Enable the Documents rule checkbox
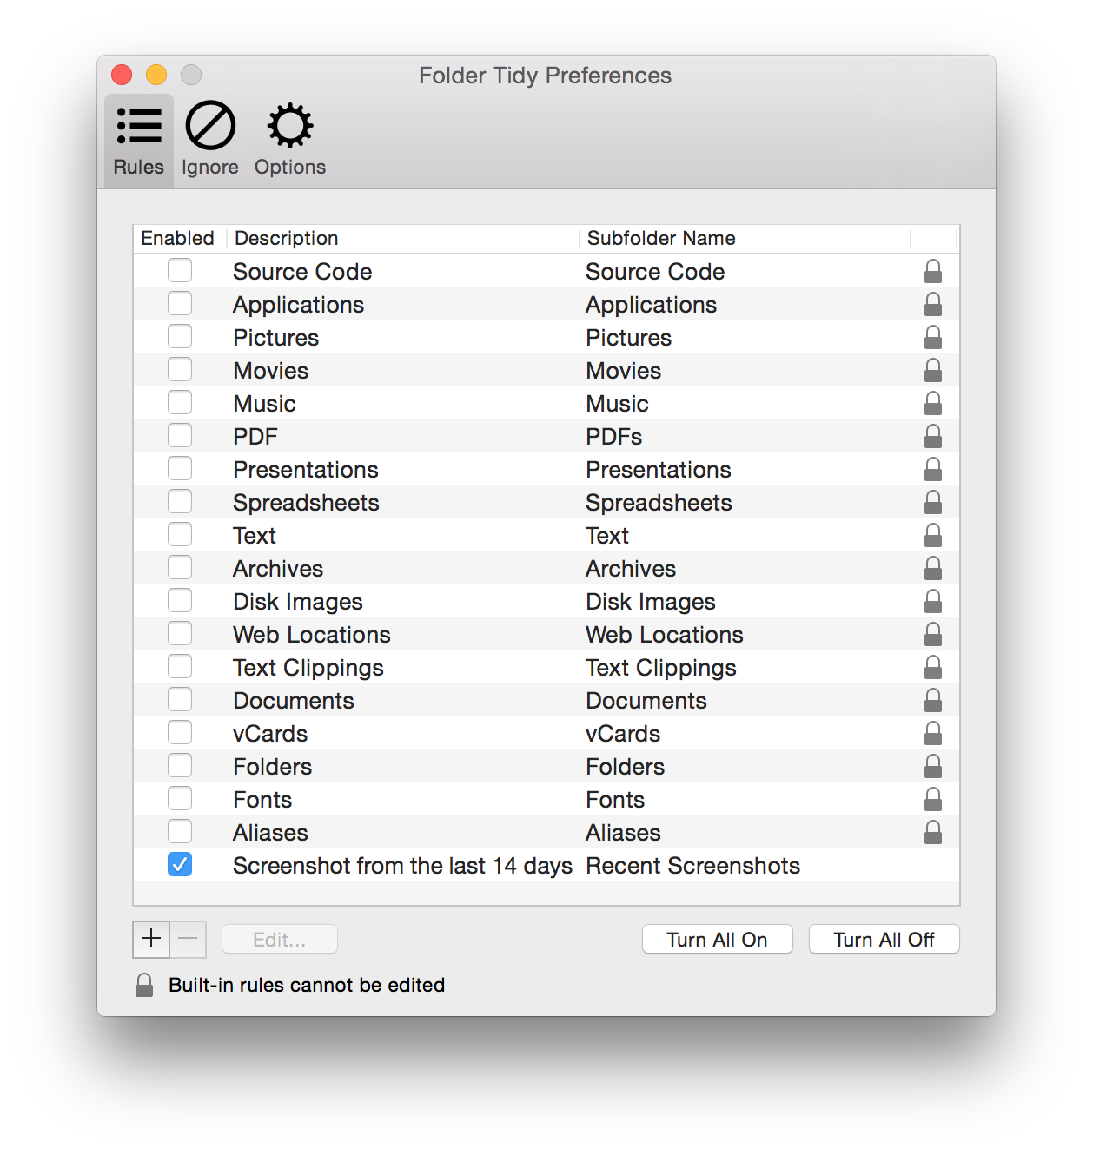 pyautogui.click(x=180, y=699)
